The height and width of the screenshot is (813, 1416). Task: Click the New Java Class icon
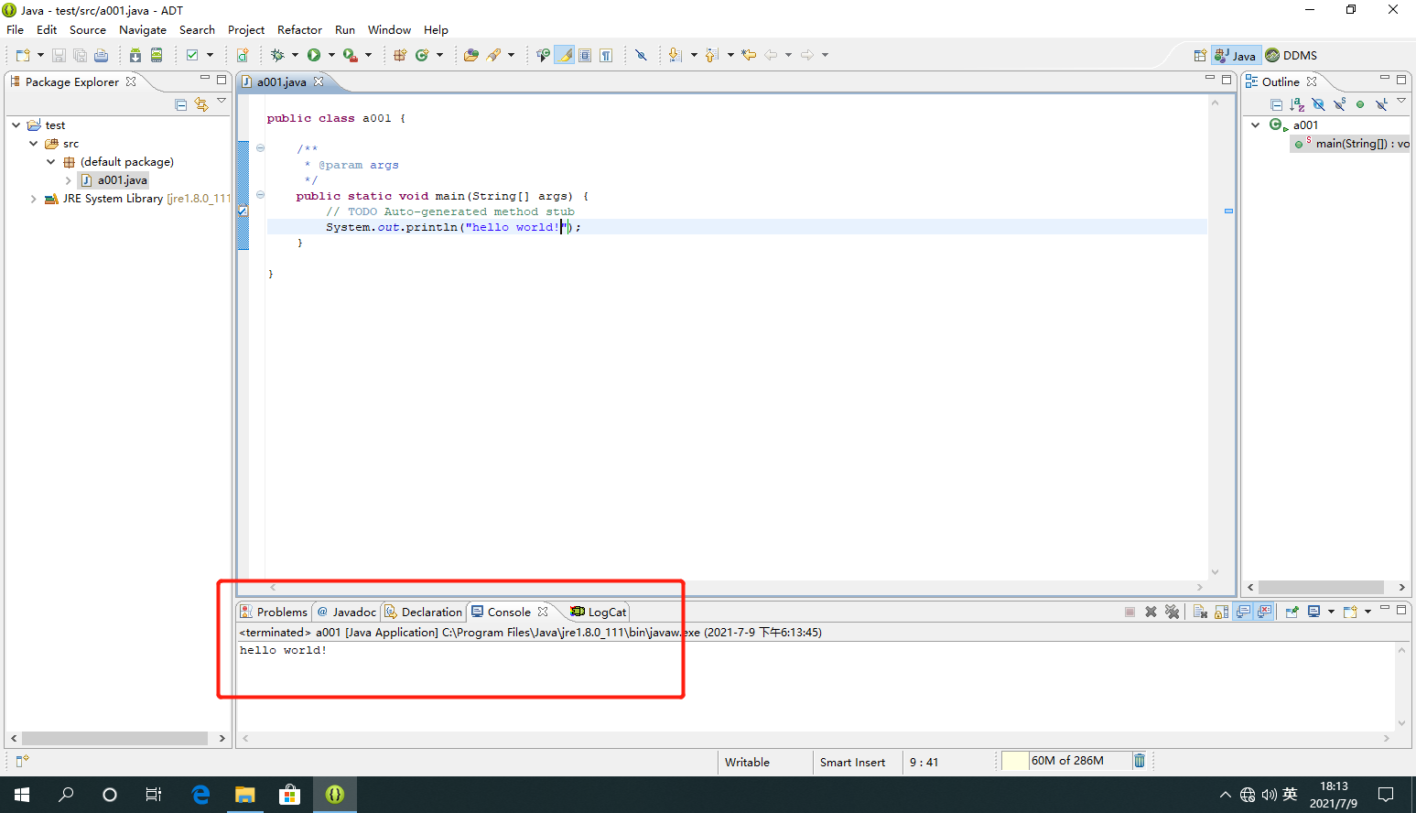pos(422,55)
